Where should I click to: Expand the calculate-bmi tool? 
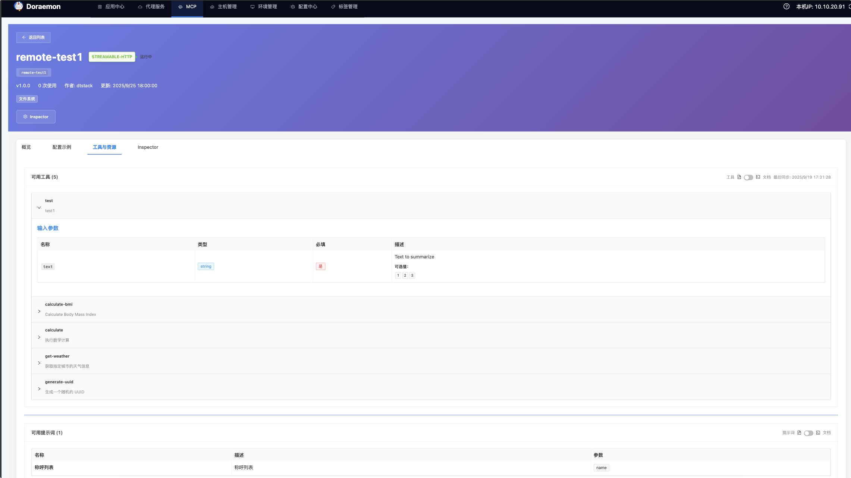[x=39, y=311]
